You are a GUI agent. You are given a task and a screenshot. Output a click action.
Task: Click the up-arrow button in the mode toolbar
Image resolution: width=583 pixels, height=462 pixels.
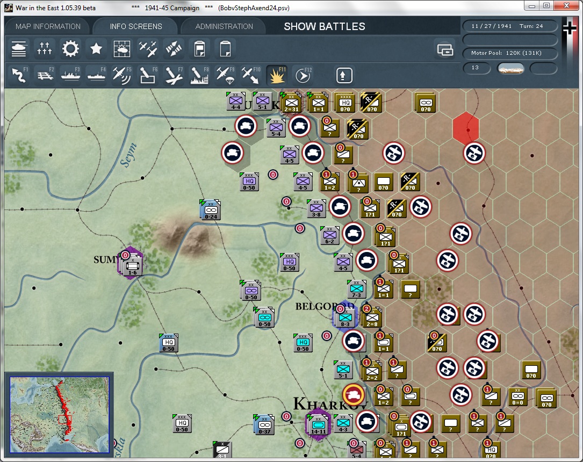pos(344,75)
